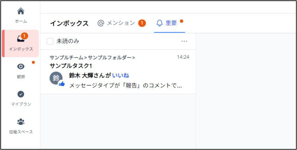Open the サンプルタスク1 task title
The width and height of the screenshot is (297, 150).
tap(71, 66)
